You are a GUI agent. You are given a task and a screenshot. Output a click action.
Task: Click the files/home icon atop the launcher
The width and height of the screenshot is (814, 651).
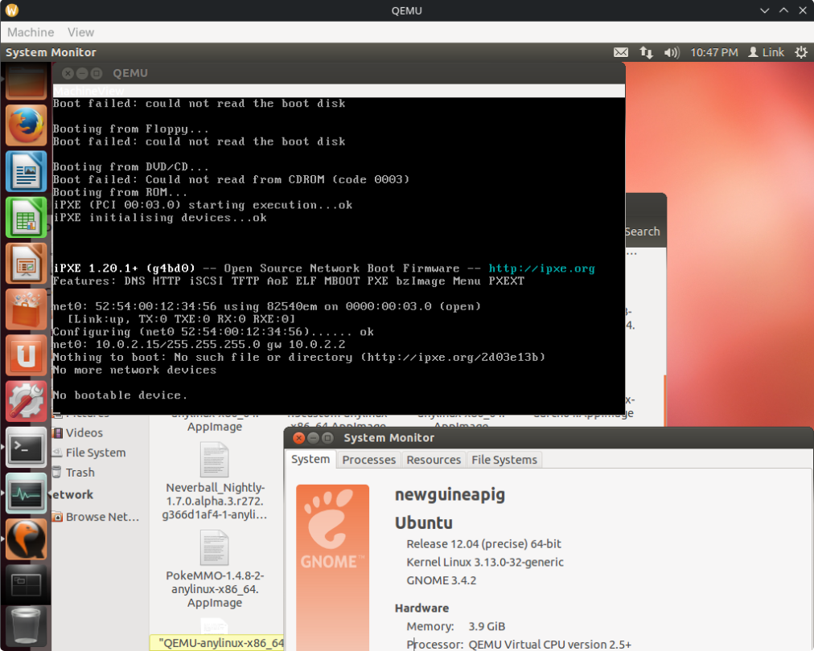[26, 82]
